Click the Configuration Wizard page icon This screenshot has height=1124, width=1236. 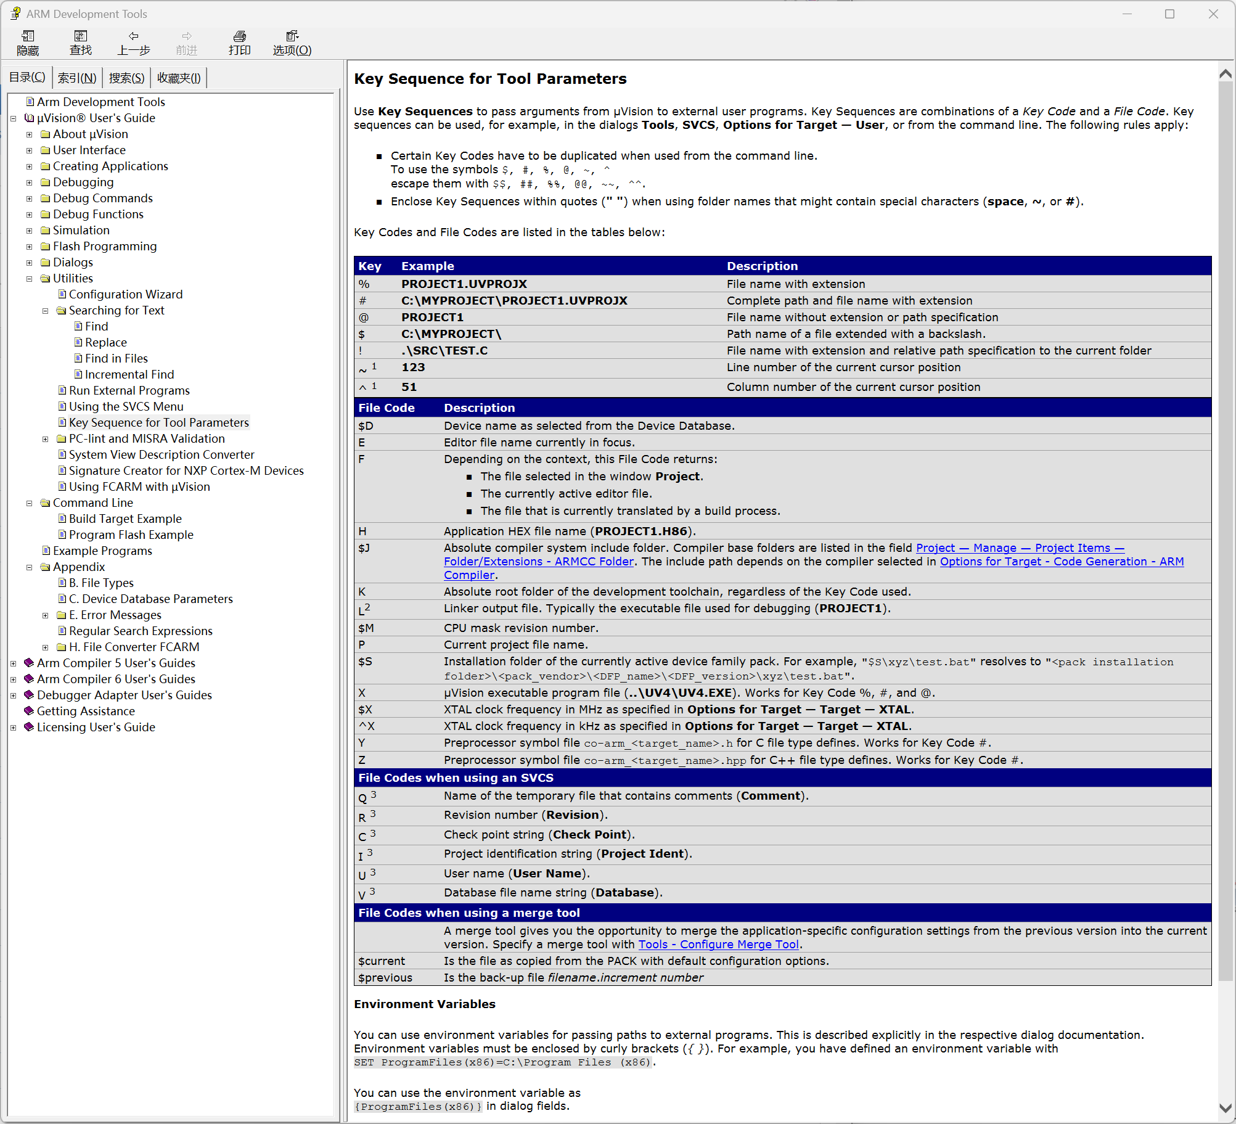(62, 294)
